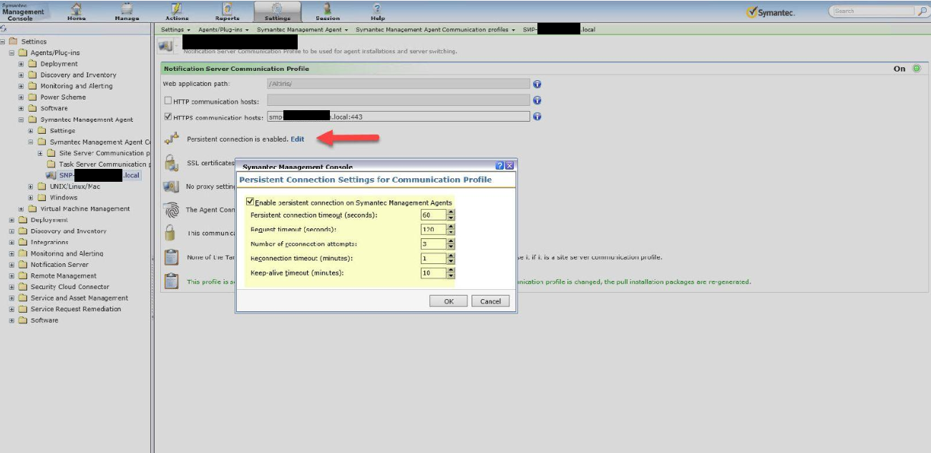Click the clipboard icon beside green profile text

click(x=171, y=281)
